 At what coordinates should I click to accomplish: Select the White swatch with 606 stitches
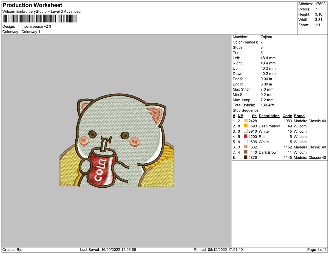click(246, 142)
